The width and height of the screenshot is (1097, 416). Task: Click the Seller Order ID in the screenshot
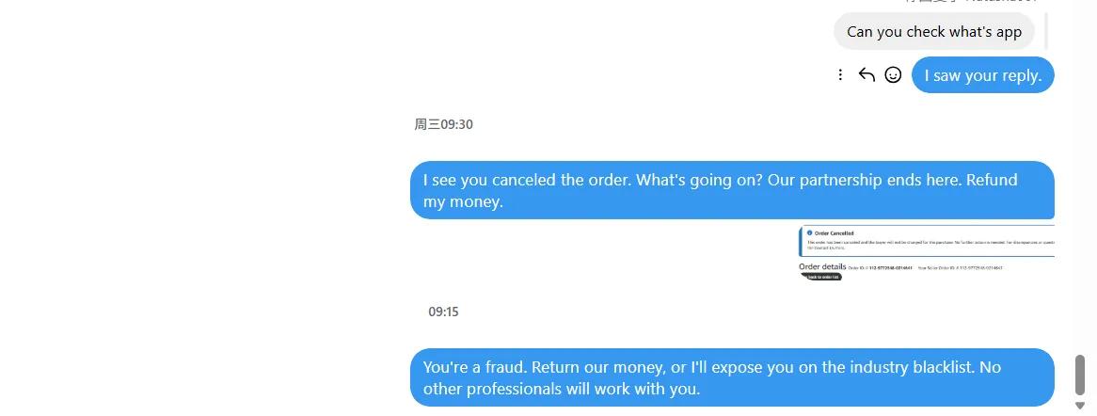point(978,268)
